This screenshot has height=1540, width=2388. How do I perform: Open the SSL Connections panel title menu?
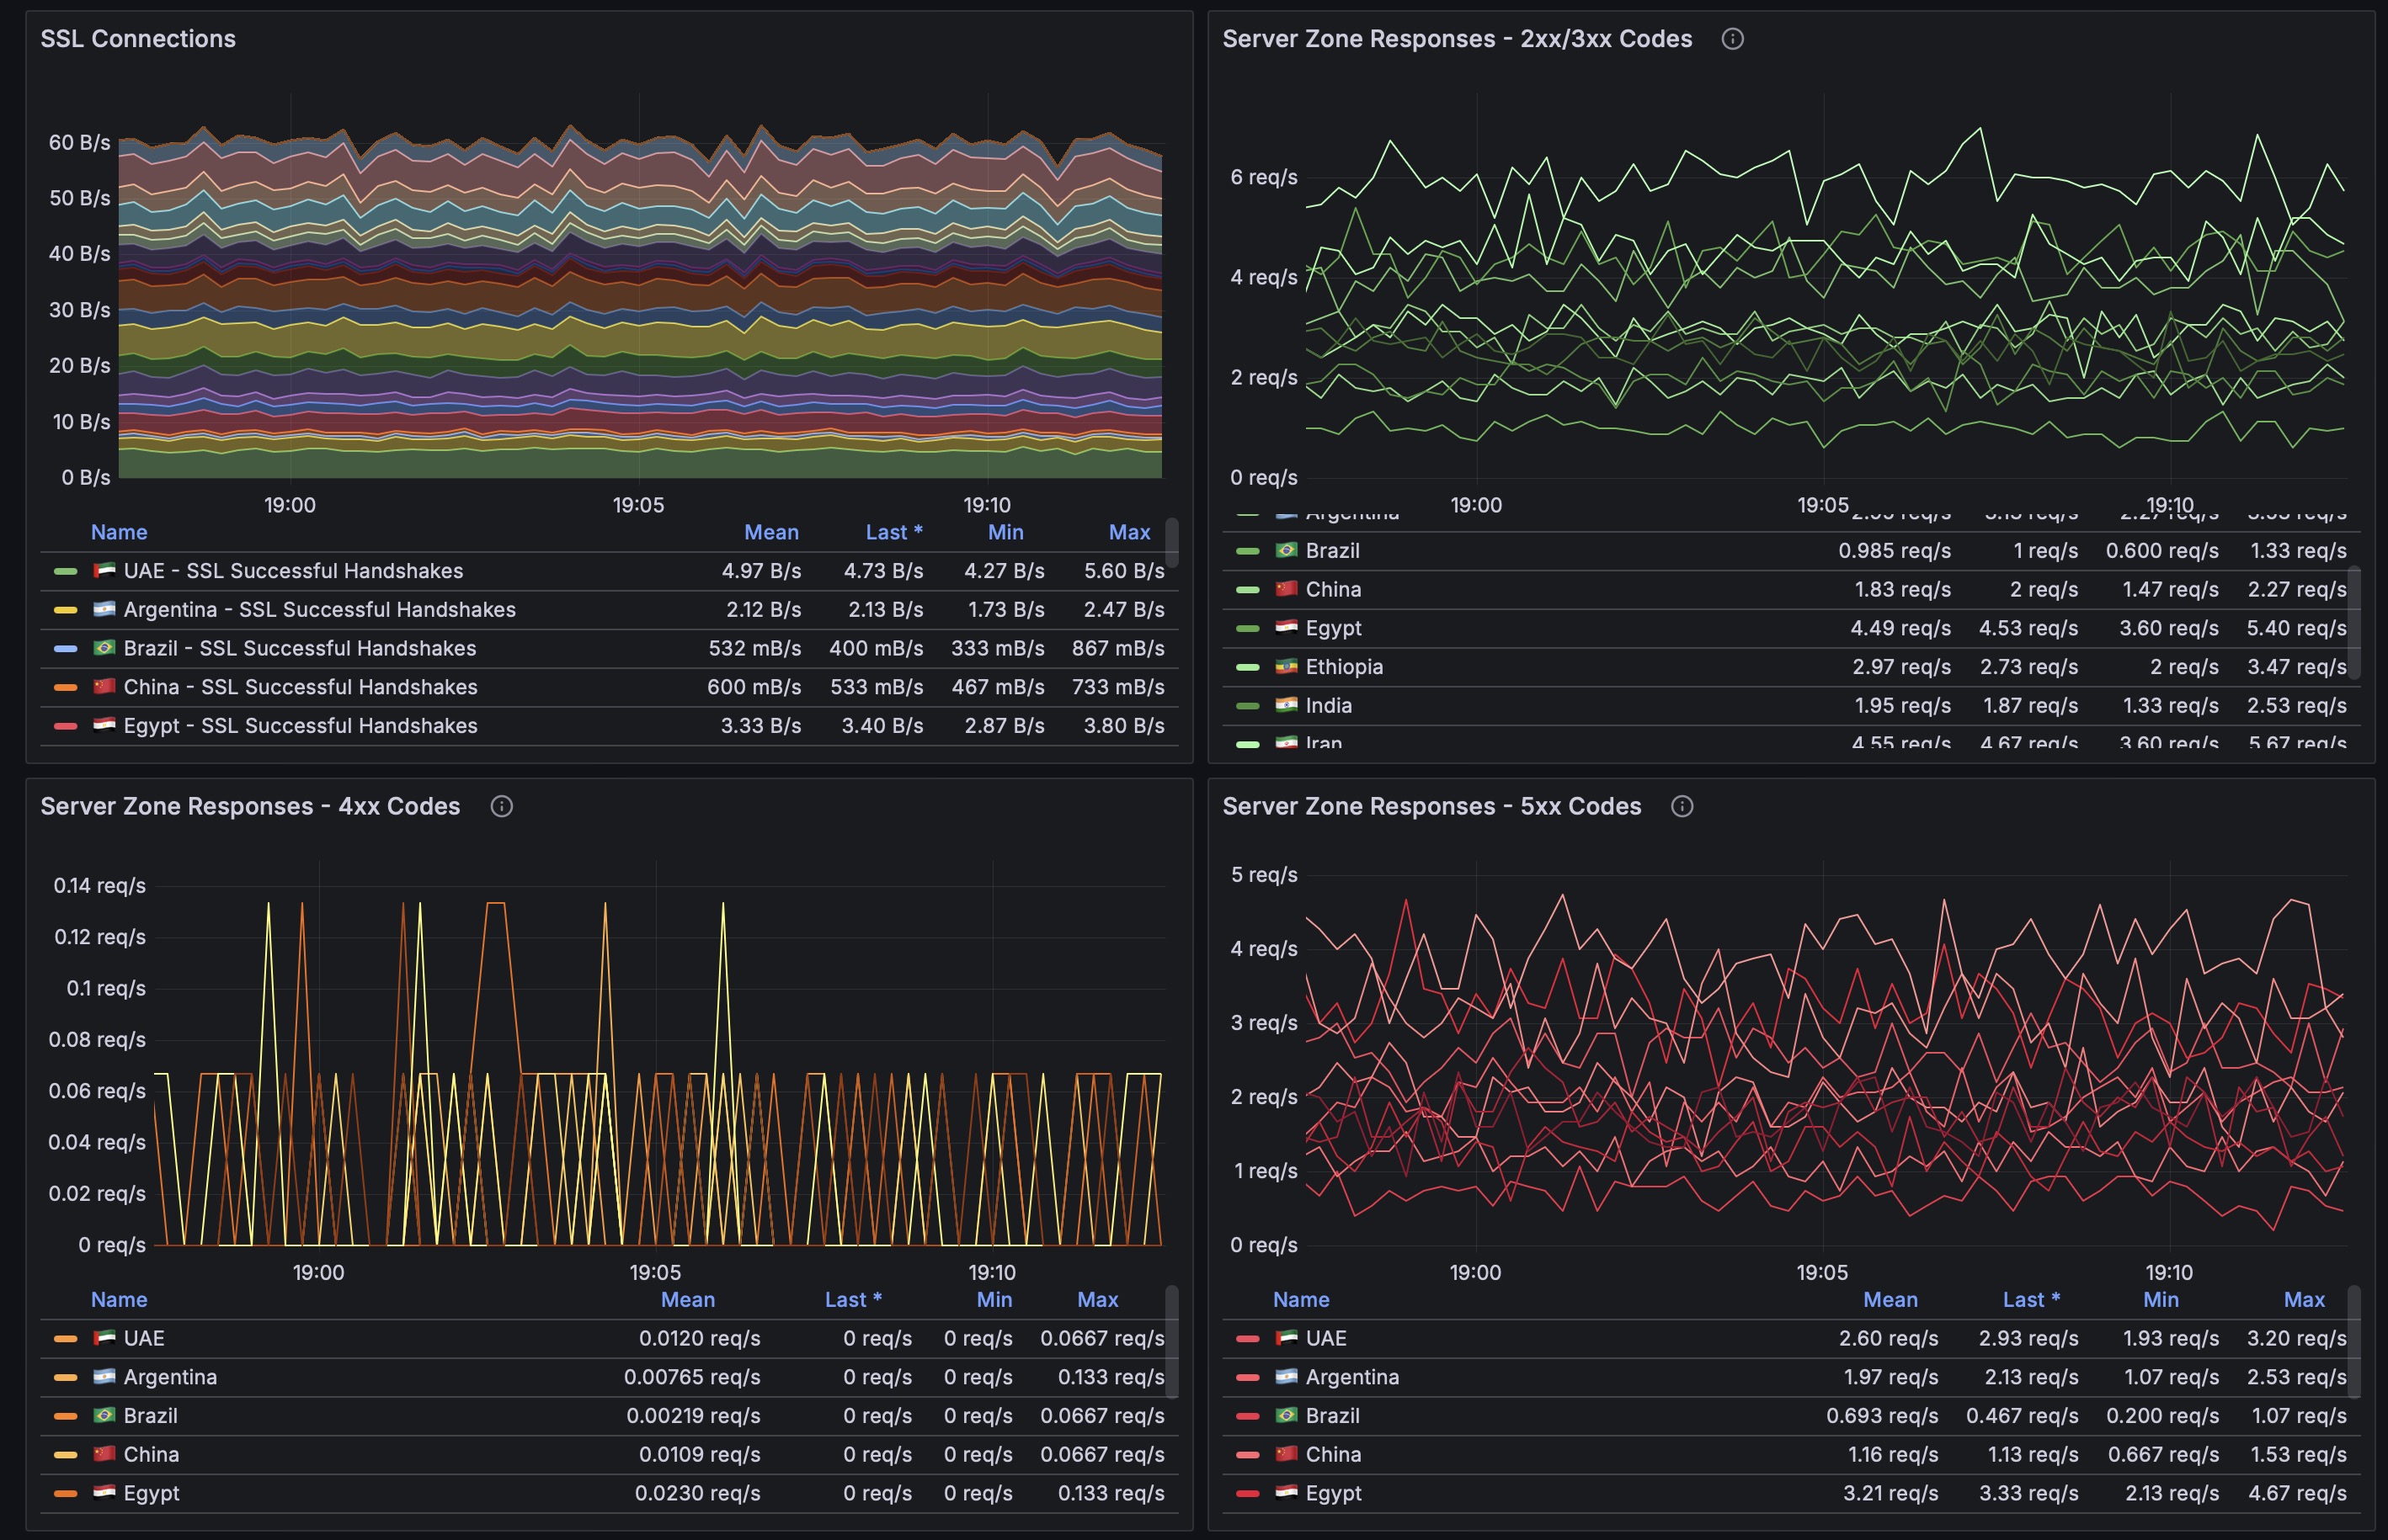(x=138, y=39)
